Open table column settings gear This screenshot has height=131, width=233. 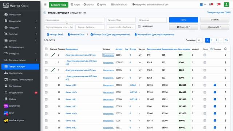tap(225, 49)
